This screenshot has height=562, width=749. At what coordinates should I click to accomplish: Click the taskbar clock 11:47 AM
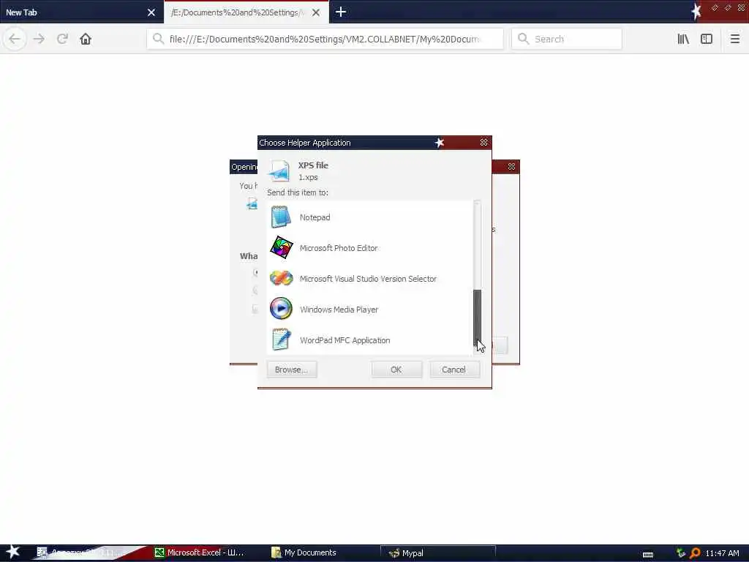[722, 553]
